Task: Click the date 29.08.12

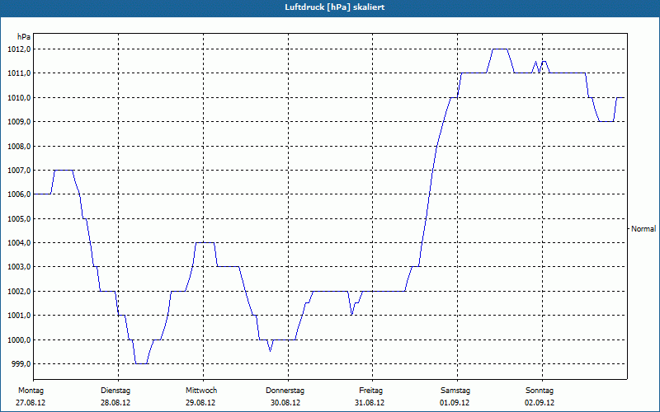Action: click(200, 403)
